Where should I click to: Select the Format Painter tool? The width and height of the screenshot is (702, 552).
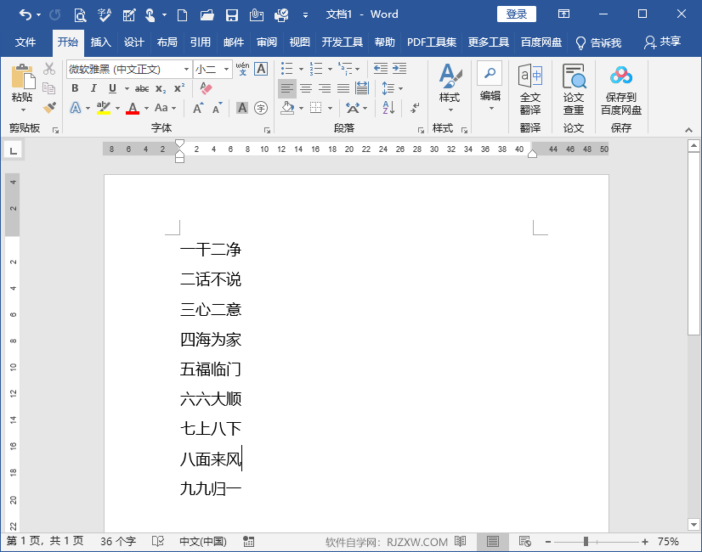click(49, 108)
